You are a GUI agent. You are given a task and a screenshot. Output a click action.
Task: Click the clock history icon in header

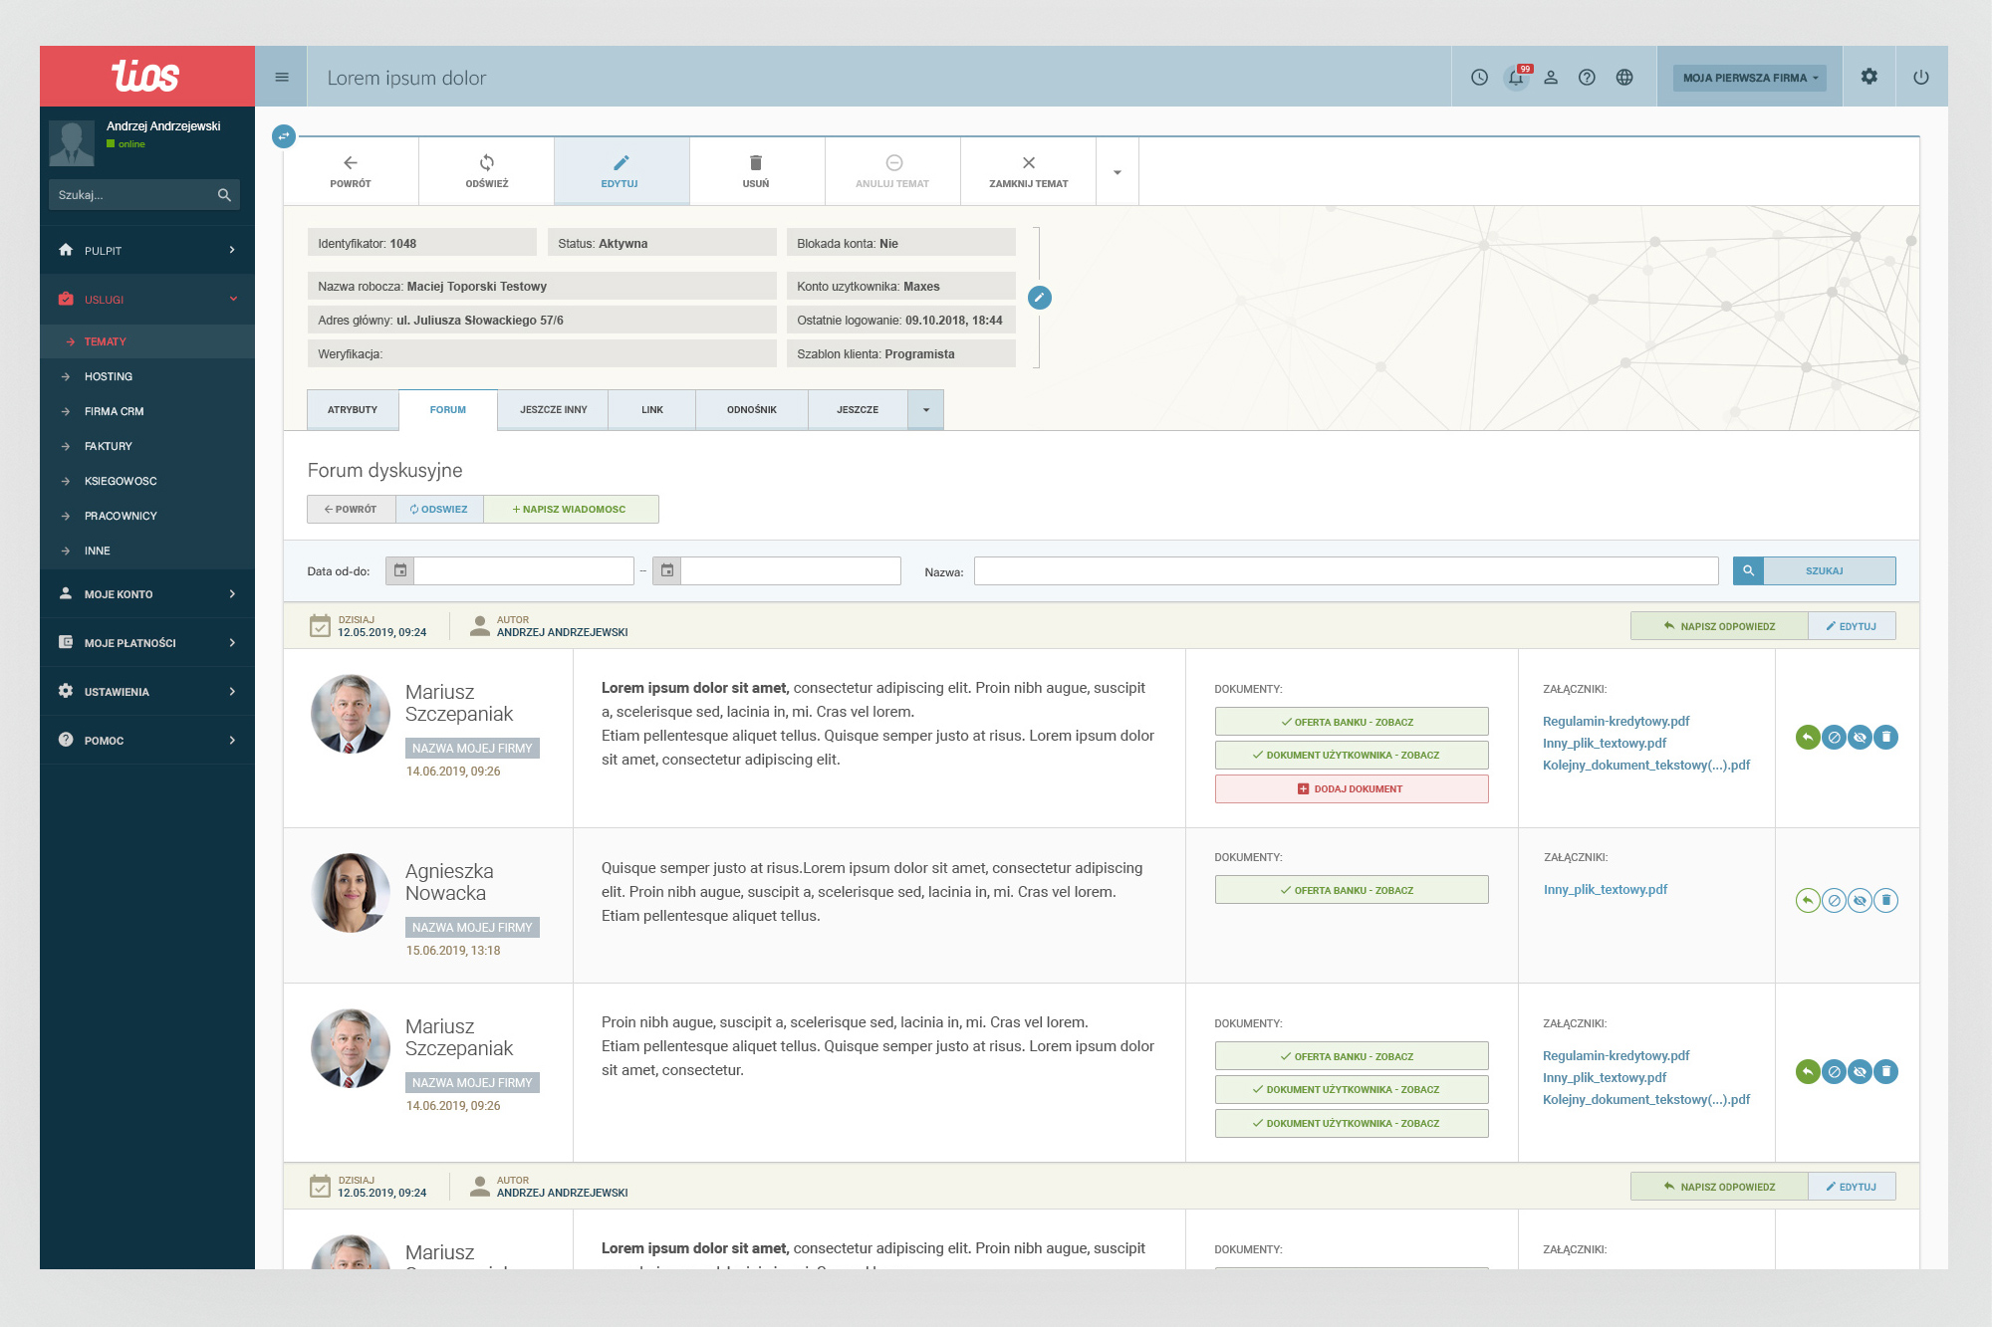[1479, 78]
